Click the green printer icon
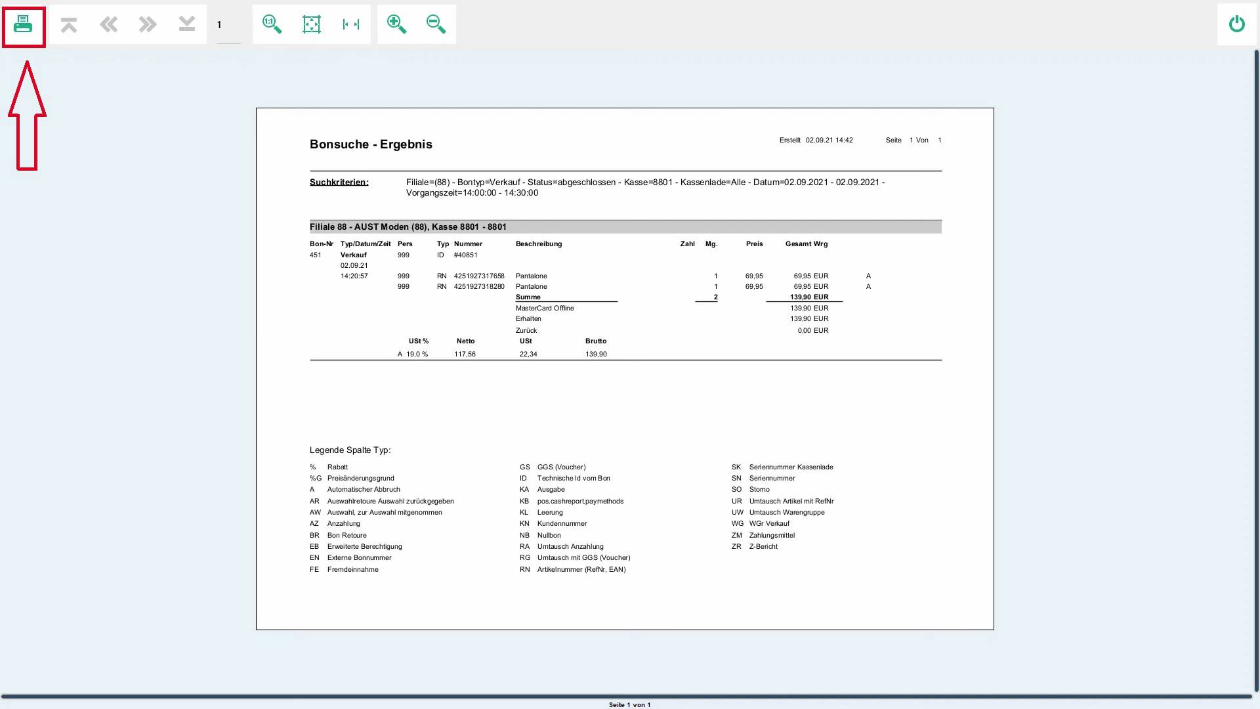 23,25
